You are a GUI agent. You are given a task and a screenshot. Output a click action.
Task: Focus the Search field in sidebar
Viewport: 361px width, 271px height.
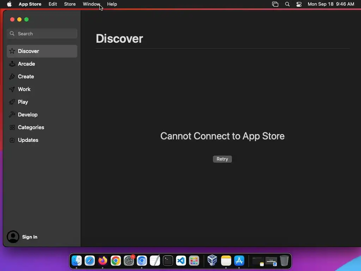pos(42,34)
